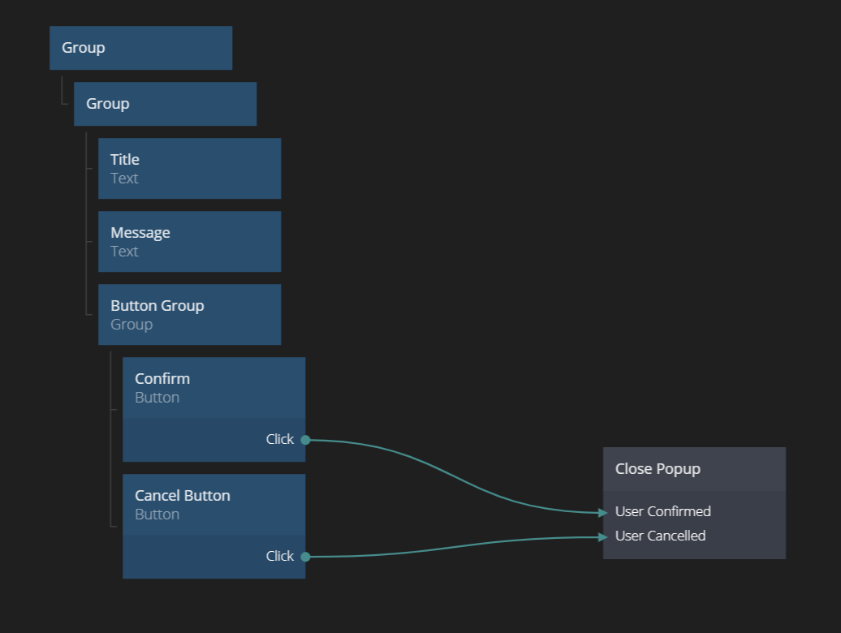The image size is (841, 633).
Task: Select the Button Group node
Action: (x=189, y=314)
